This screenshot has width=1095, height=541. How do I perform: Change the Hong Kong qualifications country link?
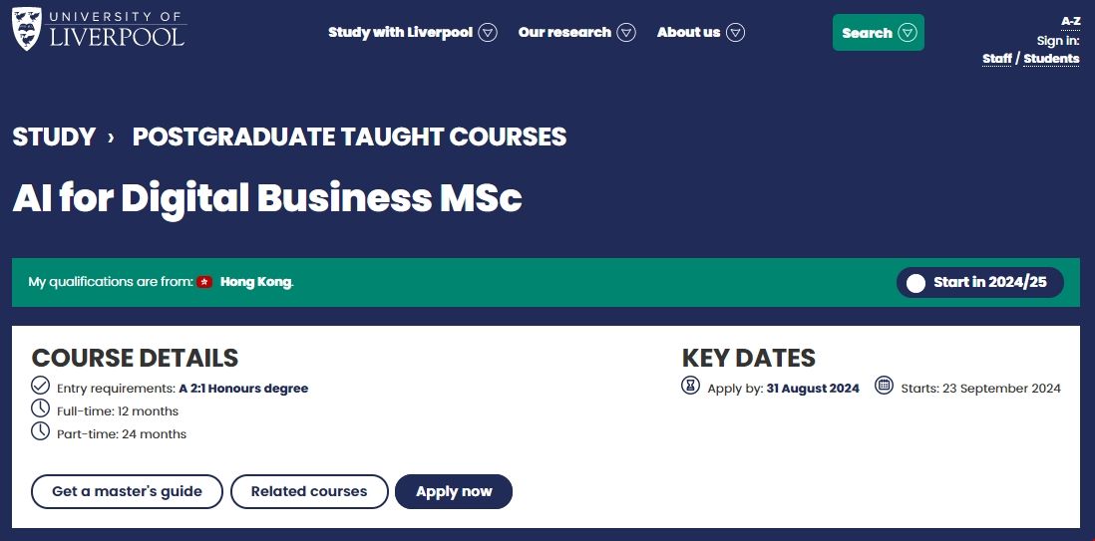255,283
